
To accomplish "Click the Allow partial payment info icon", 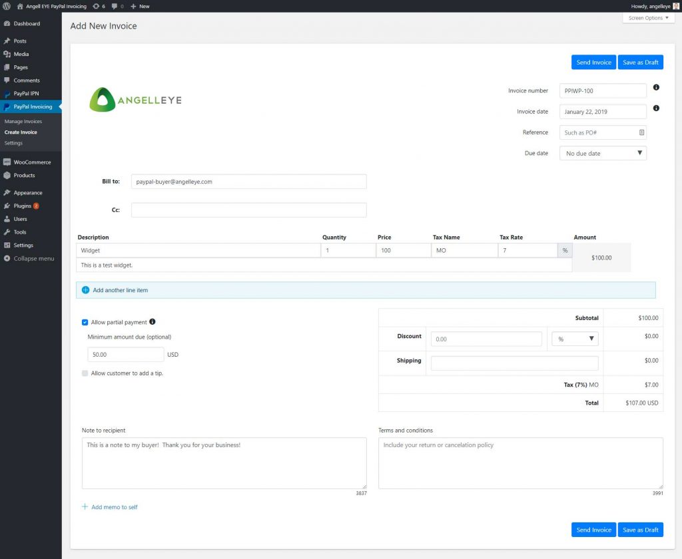I will 154,322.
